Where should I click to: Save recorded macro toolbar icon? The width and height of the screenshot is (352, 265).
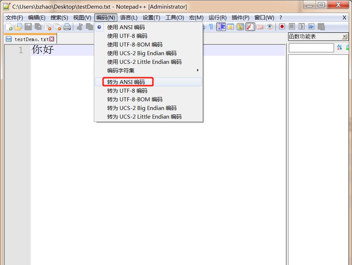coord(321,27)
